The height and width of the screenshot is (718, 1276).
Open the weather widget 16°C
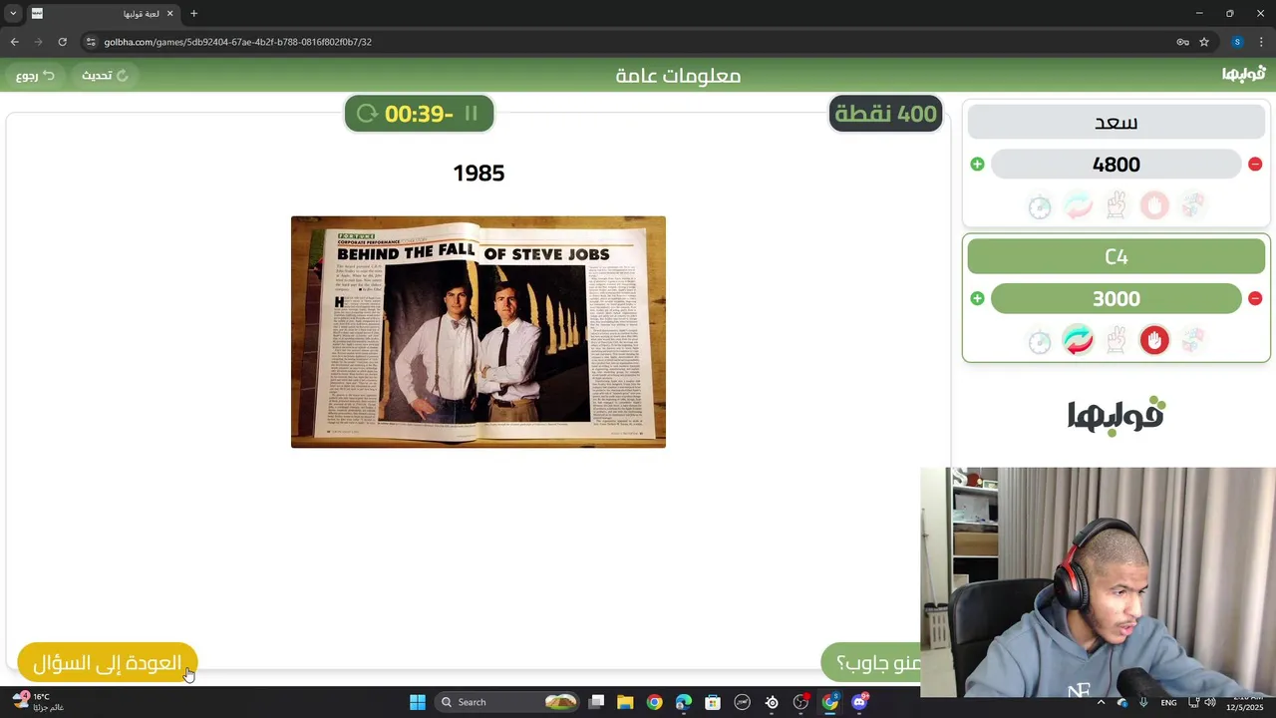pos(38,702)
